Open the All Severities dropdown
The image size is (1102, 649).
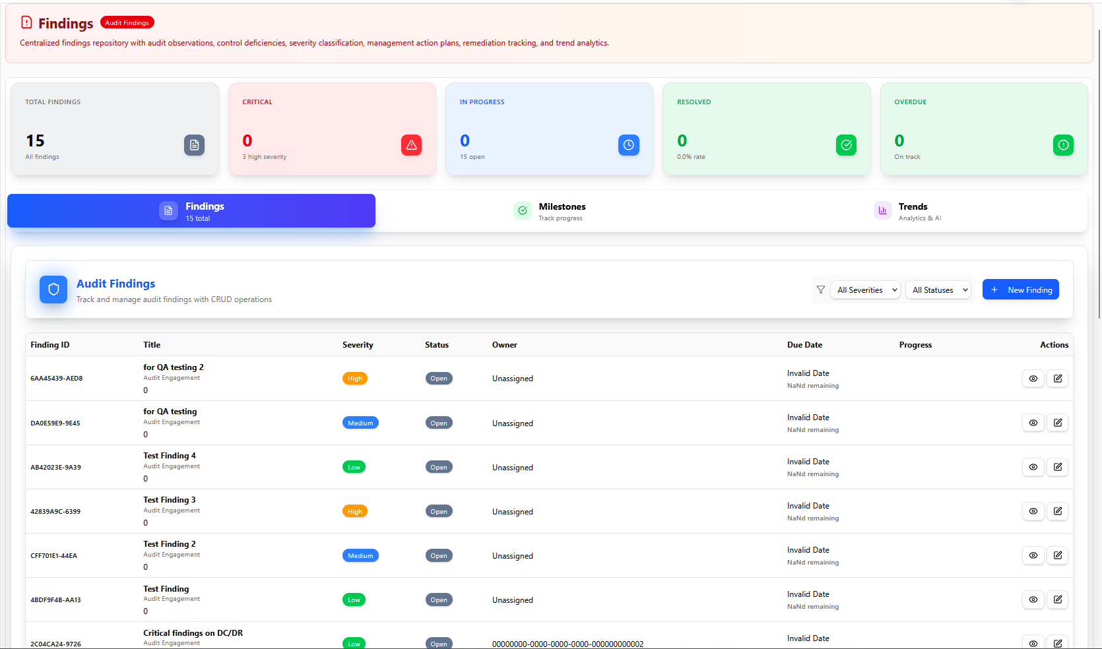[x=866, y=290]
